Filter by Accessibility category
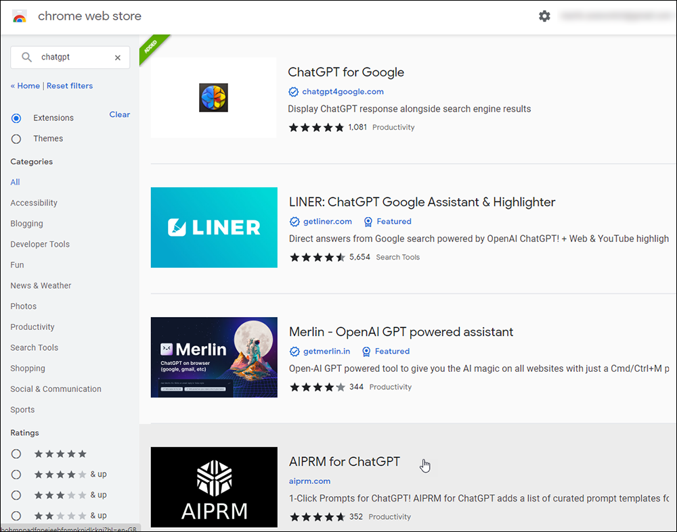The width and height of the screenshot is (677, 532). click(34, 203)
